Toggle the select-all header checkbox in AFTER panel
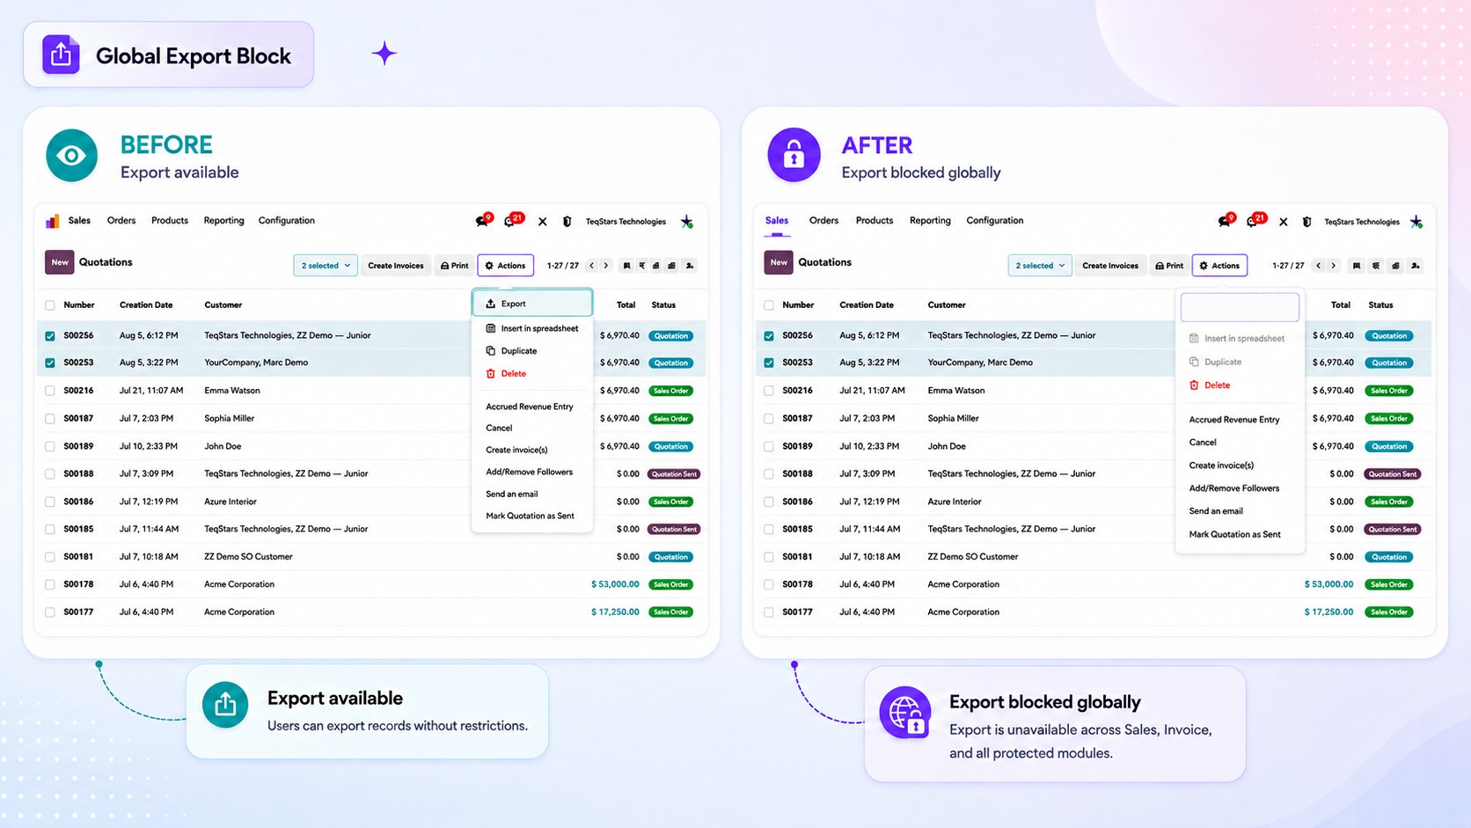This screenshot has height=828, width=1471. 769,305
